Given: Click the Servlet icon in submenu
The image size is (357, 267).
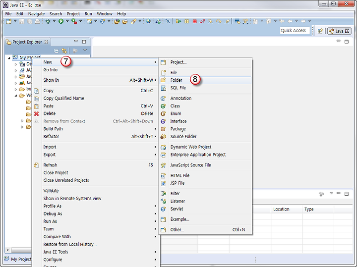Looking at the screenshot, I should [163, 209].
